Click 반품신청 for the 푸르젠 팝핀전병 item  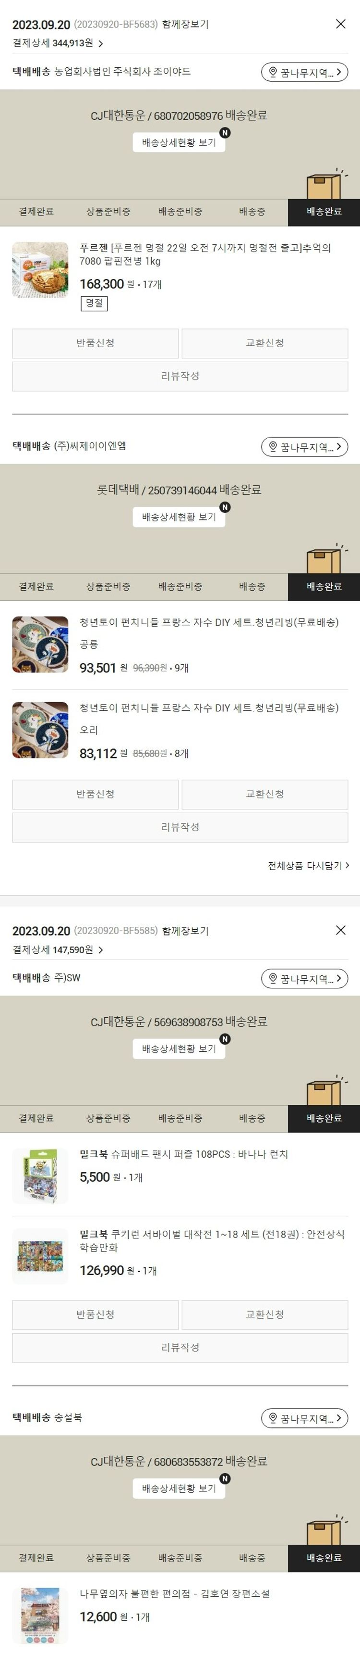point(96,343)
